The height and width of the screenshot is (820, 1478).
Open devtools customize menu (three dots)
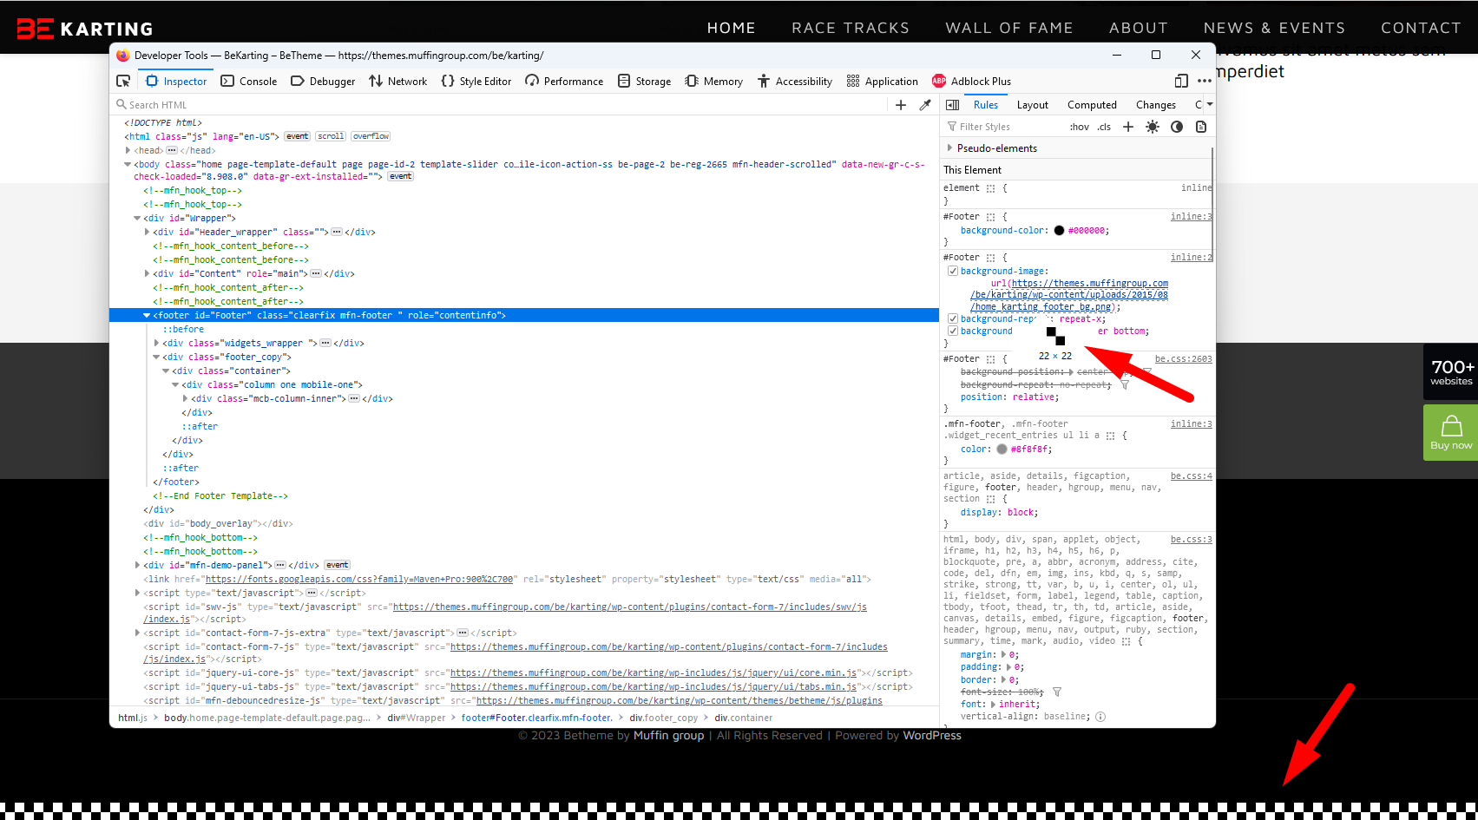[x=1204, y=81]
